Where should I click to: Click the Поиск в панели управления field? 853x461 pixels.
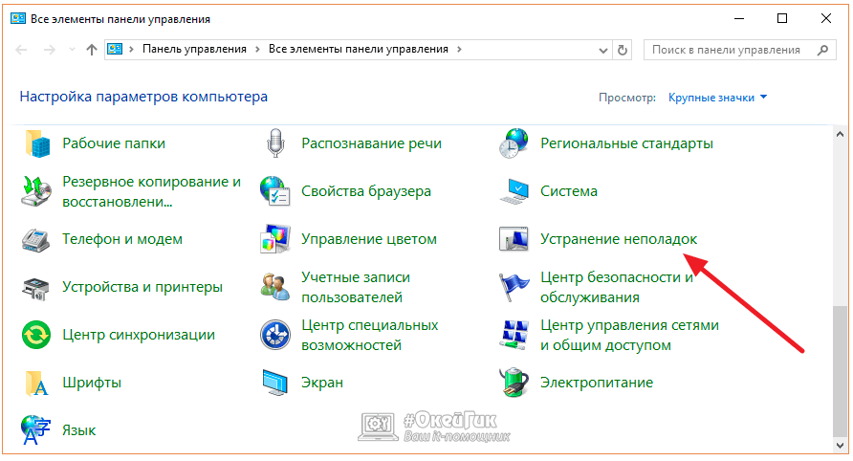(x=739, y=50)
